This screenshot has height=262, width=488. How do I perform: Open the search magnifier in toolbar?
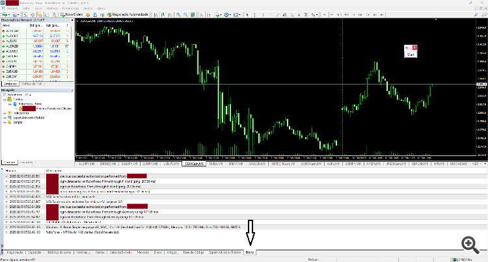click(x=476, y=14)
